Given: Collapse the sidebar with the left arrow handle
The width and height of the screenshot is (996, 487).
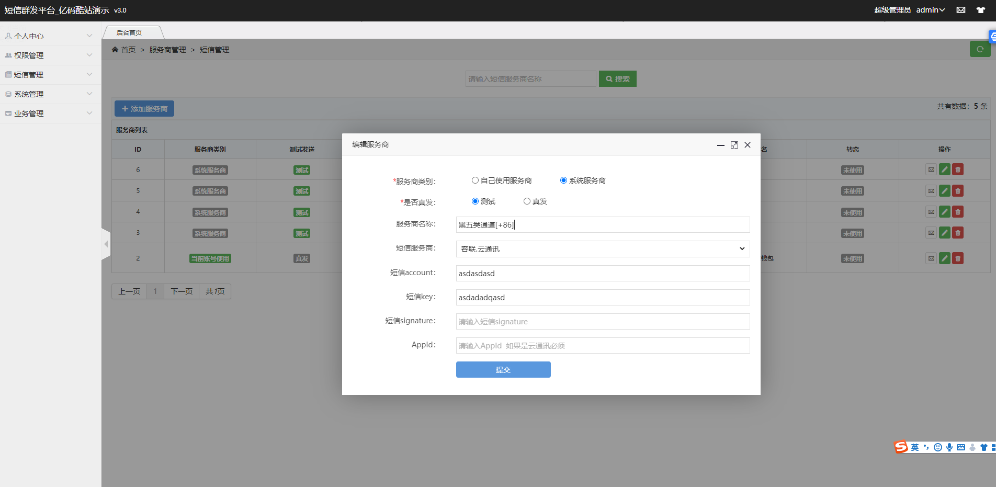Looking at the screenshot, I should (106, 244).
